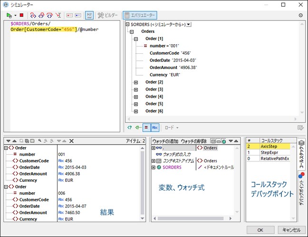Toggle the show attributes '=' button

tap(146, 128)
